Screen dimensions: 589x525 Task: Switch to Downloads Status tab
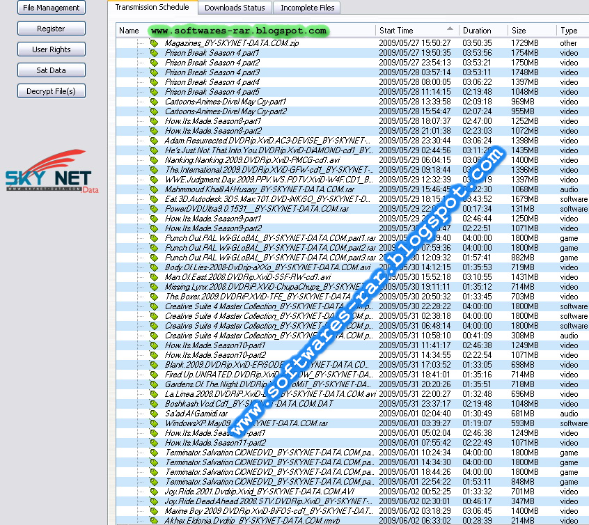[235, 8]
